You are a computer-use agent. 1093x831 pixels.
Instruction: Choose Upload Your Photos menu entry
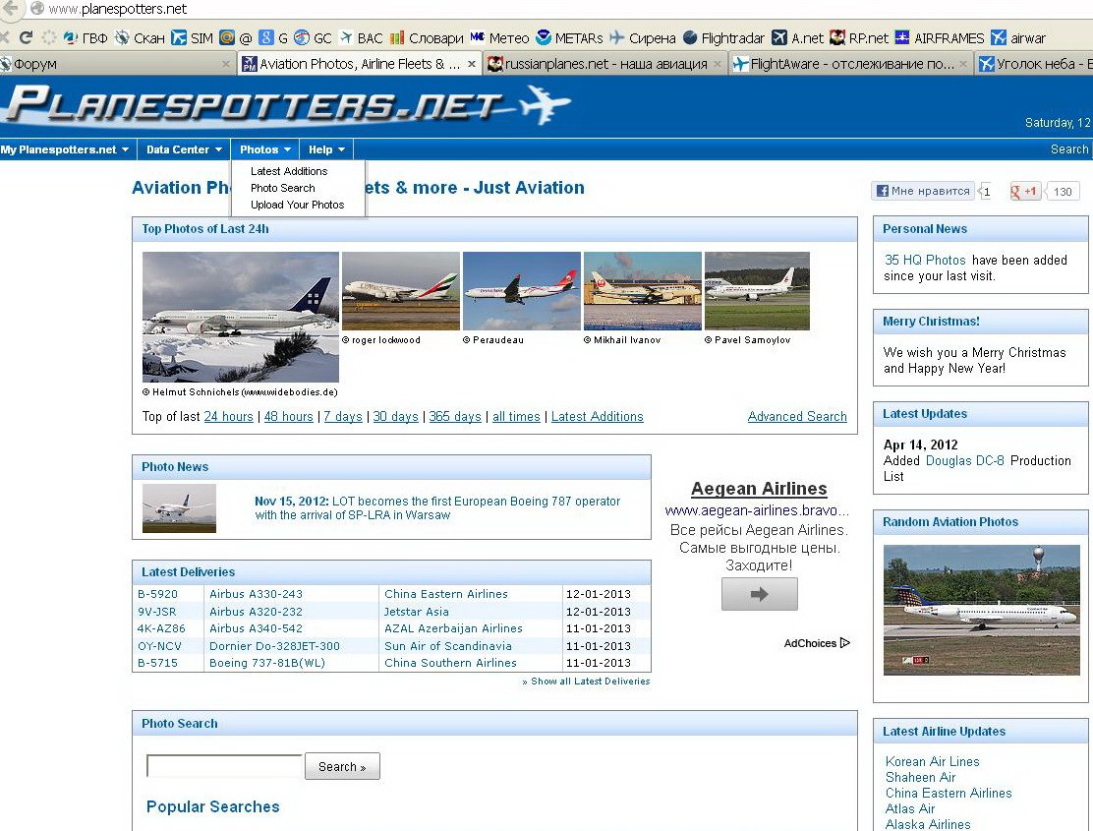coord(297,205)
